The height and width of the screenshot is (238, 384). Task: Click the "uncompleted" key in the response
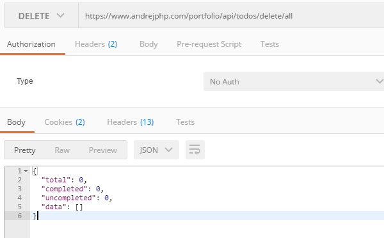click(69, 198)
